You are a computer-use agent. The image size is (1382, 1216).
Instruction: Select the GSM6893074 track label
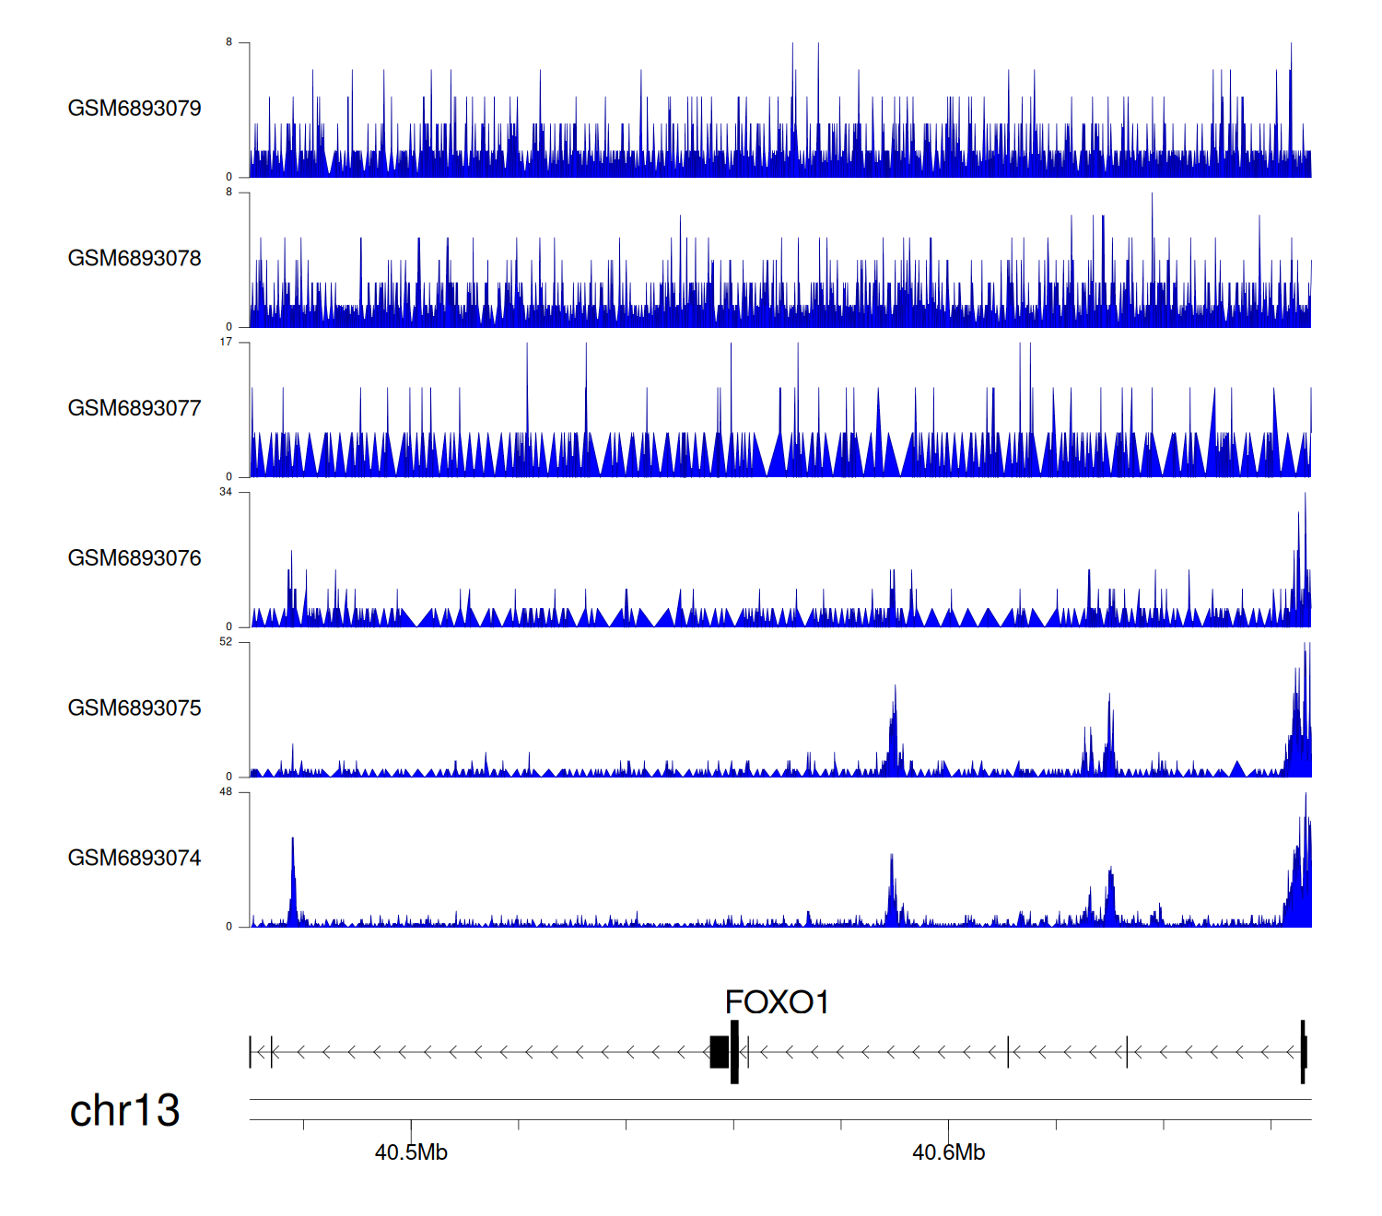[135, 859]
